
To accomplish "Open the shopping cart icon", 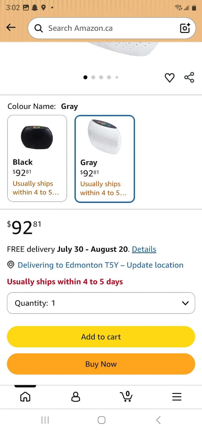I will (126, 396).
